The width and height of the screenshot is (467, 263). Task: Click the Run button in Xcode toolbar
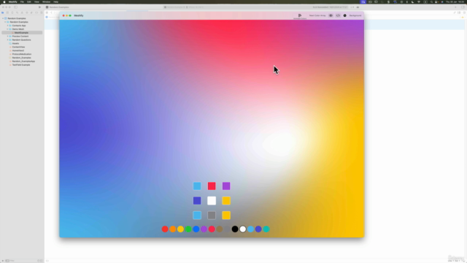pos(39,7)
